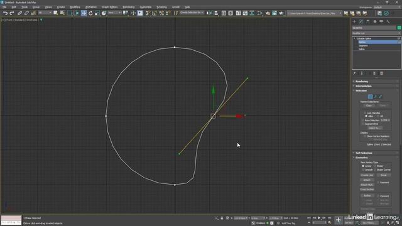Screen dimensions: 402x226
Task: Select Smooth new vertex type
Action: pyautogui.click(x=363, y=169)
